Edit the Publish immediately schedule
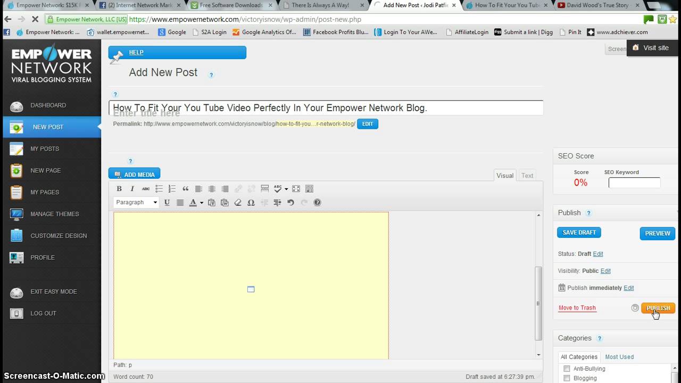This screenshot has height=383, width=681. pos(629,288)
